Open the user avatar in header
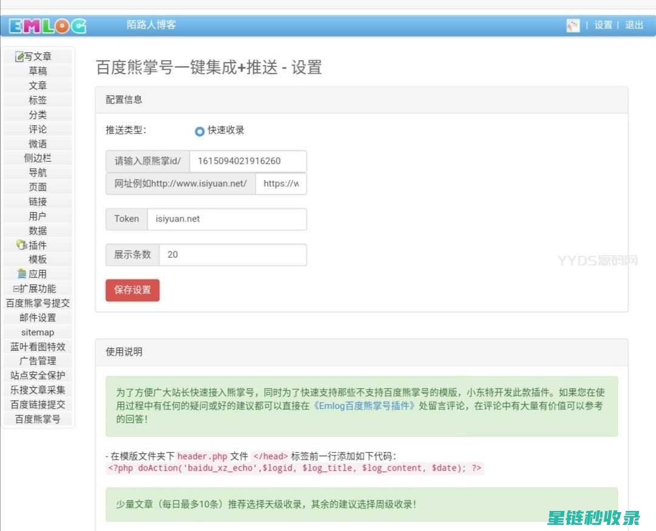Viewport: 656px width, 531px height. pos(573,25)
